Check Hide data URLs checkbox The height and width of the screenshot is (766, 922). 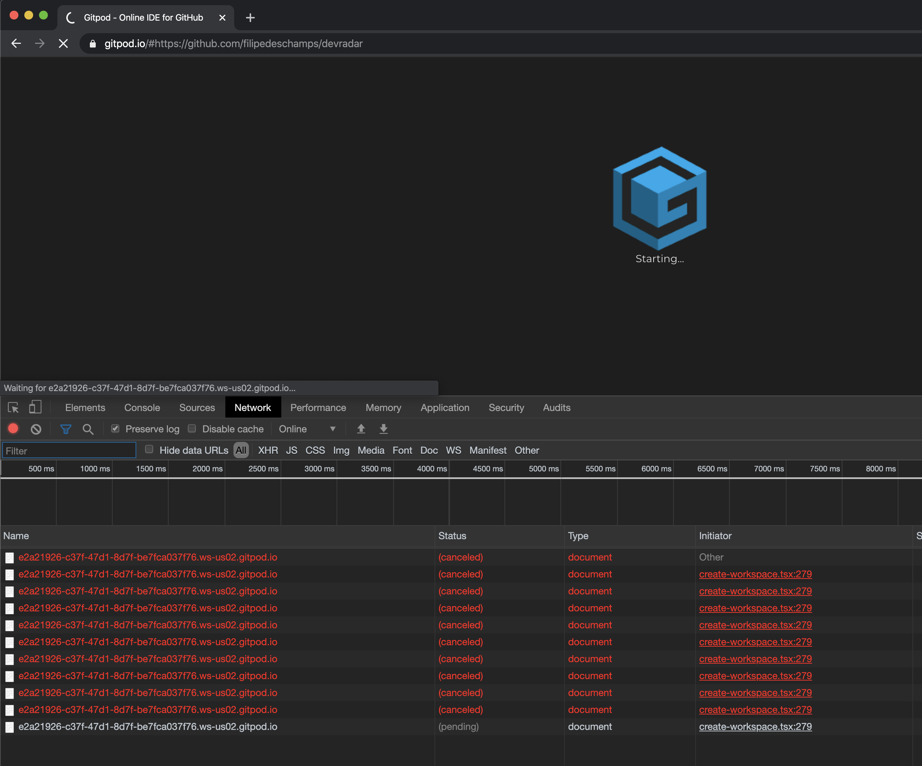(x=149, y=449)
